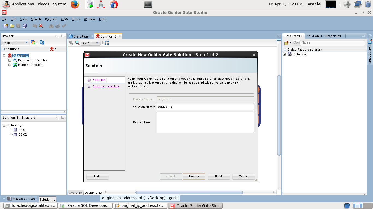Open the volume speaker icon
The height and width of the screenshot is (209, 373).
tap(347, 4)
